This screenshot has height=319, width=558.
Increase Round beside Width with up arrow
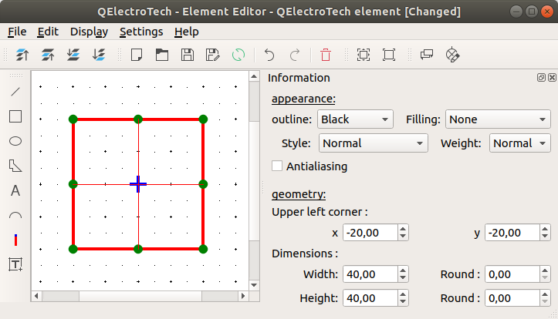pos(545,270)
